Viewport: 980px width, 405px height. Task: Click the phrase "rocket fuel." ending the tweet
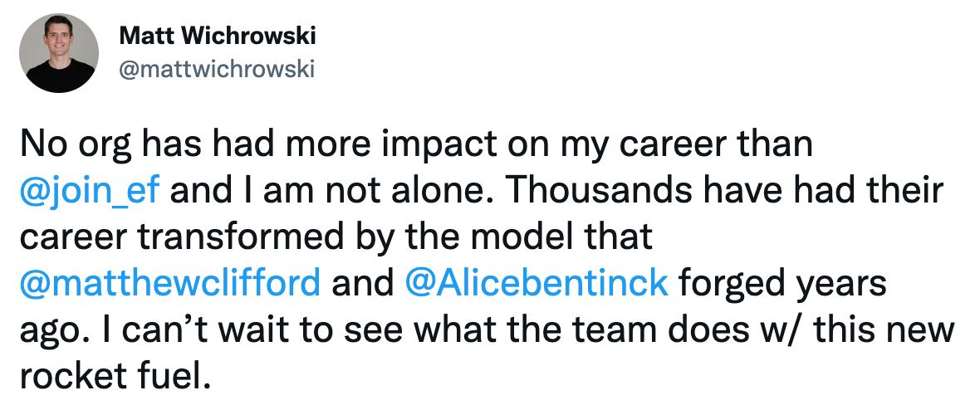click(x=111, y=375)
